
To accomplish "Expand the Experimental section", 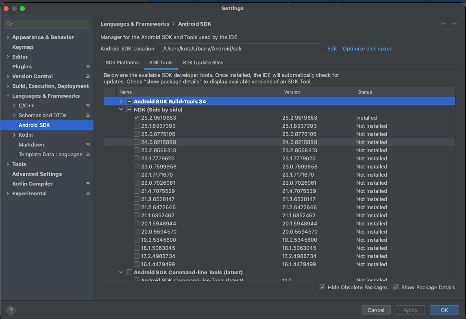I will [x=8, y=193].
